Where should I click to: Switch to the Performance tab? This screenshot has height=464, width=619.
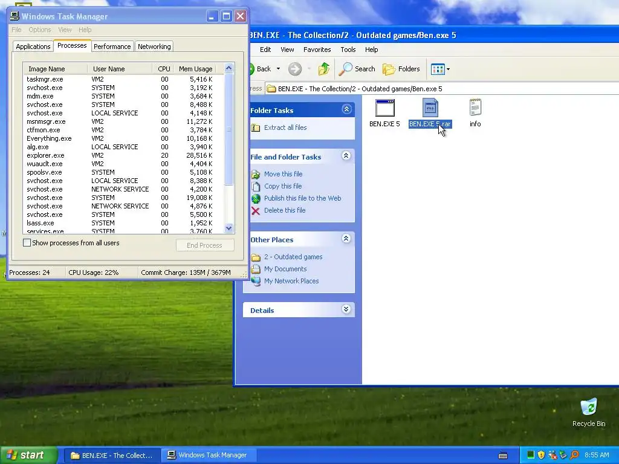tap(112, 47)
